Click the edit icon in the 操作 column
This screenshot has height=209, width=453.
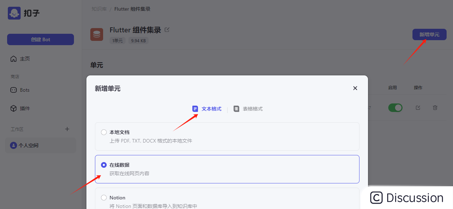coord(418,108)
